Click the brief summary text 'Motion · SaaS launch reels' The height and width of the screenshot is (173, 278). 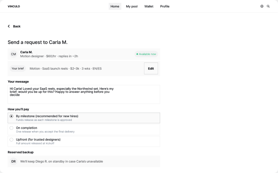pos(66,69)
